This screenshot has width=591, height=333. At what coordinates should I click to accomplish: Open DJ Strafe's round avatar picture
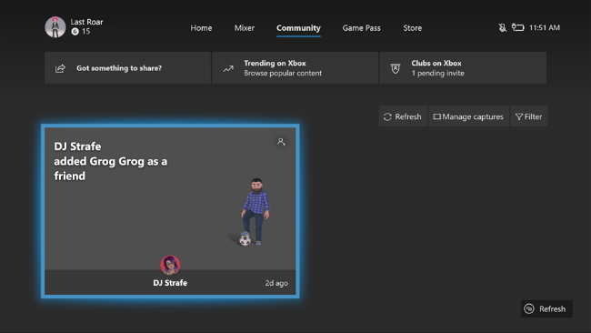(170, 265)
